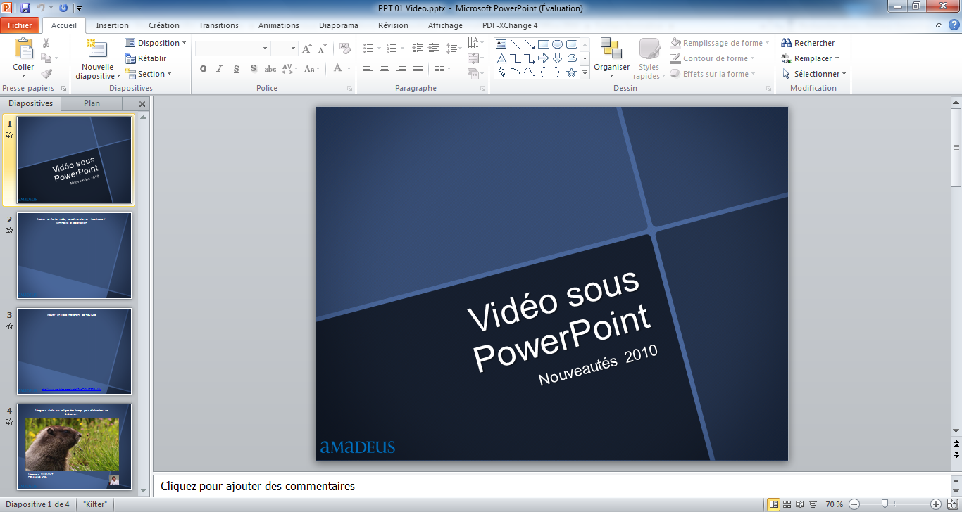Open Rechercher binoculars search
The height and width of the screenshot is (512, 962).
[x=808, y=43]
